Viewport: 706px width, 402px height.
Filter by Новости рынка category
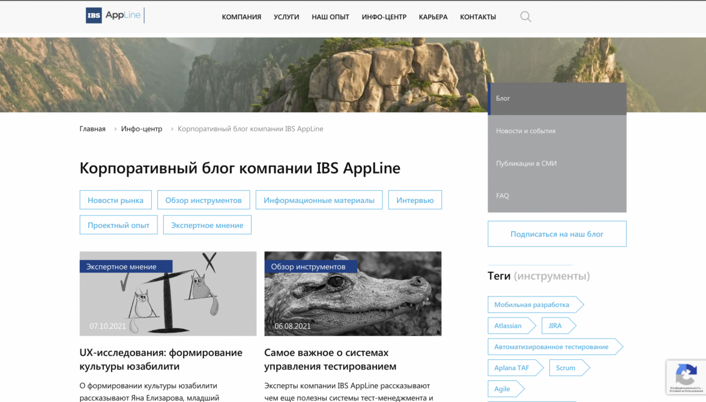point(116,200)
